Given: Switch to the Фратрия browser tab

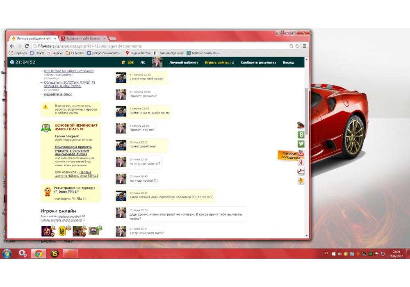Looking at the screenshot, I should 82,38.
